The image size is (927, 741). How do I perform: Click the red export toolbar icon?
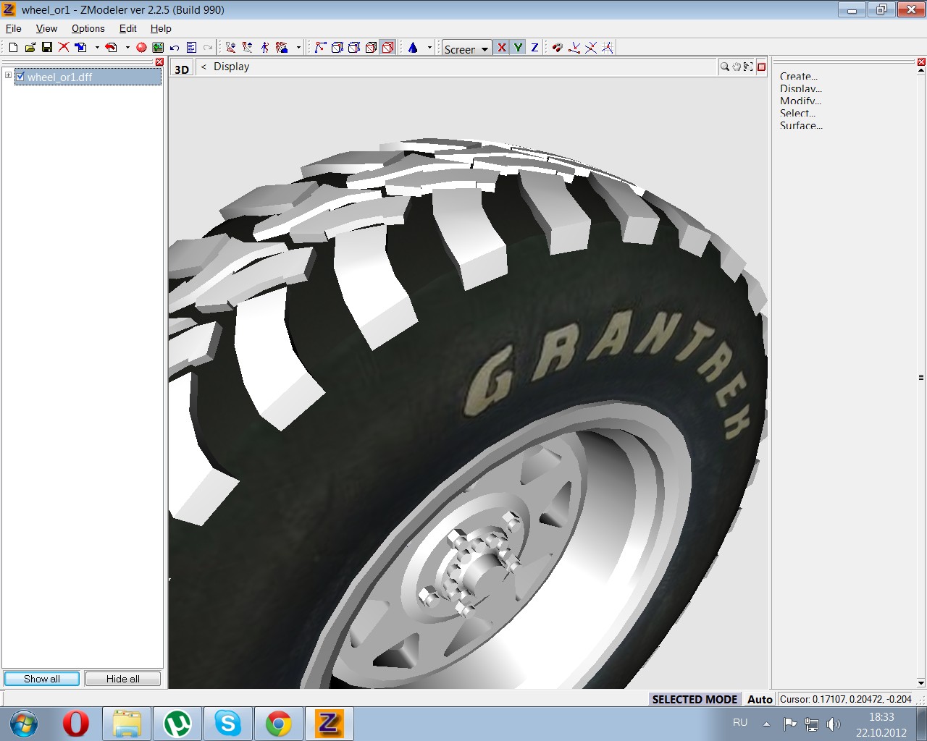(112, 48)
